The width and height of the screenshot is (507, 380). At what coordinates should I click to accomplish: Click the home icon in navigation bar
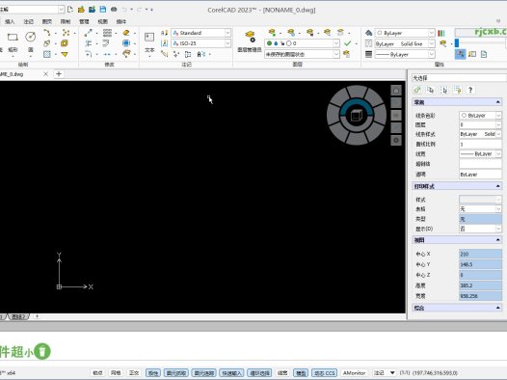396,91
